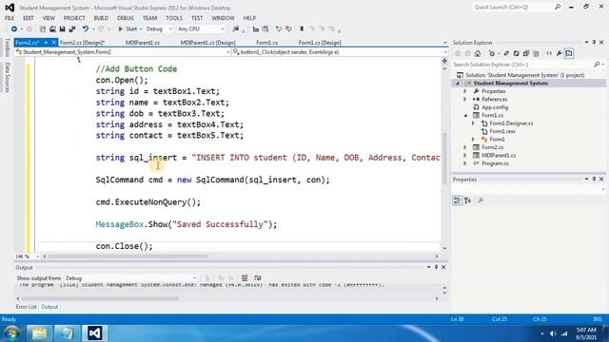Open the FILE menu
The image size is (609, 342).
(10, 18)
